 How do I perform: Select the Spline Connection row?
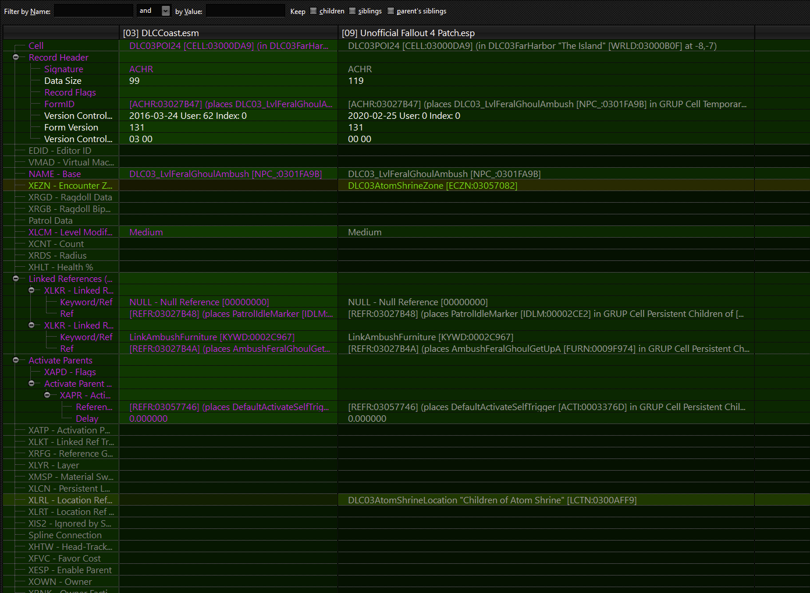click(x=65, y=535)
